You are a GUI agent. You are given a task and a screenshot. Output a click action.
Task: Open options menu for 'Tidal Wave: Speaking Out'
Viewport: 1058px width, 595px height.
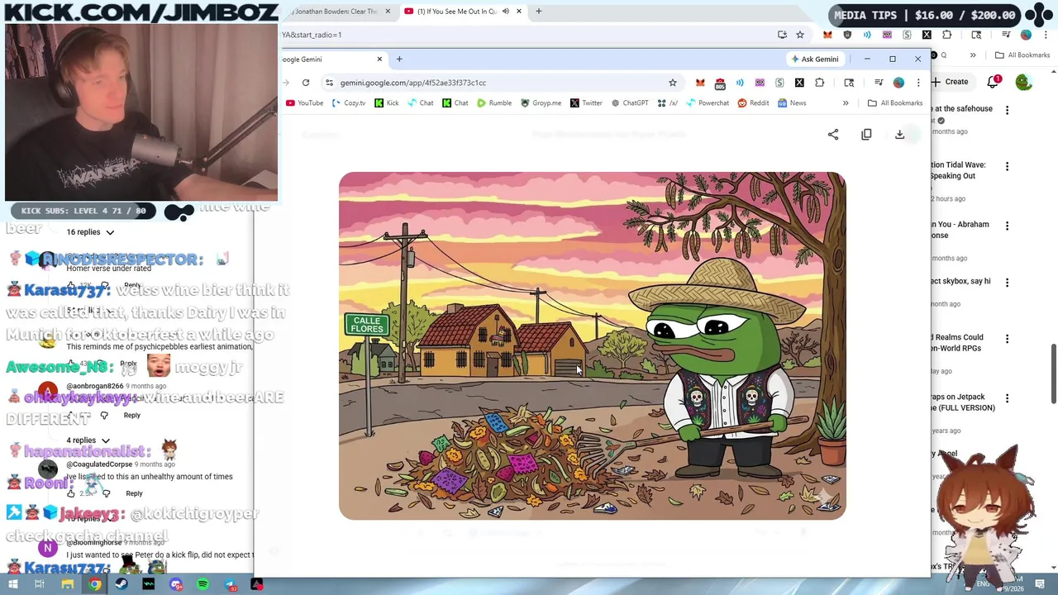(1007, 166)
